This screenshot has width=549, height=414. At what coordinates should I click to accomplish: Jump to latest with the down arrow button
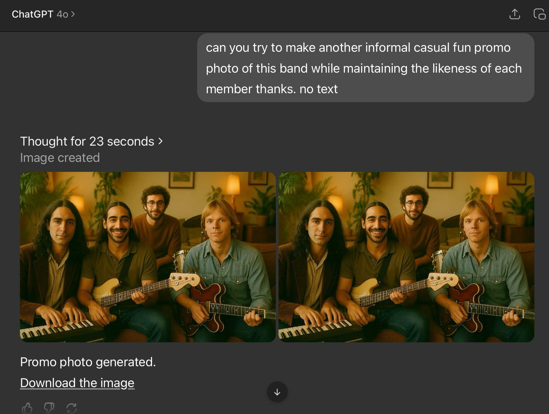click(277, 392)
